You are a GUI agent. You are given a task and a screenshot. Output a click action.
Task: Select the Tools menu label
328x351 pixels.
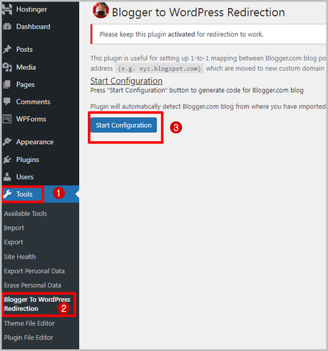[24, 194]
